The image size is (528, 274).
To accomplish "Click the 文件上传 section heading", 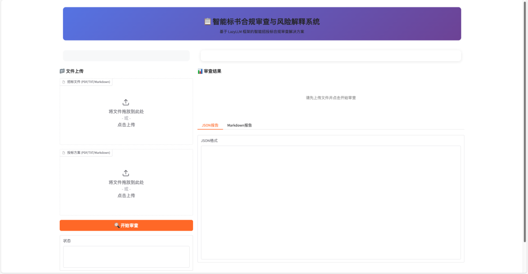I will click(x=75, y=71).
